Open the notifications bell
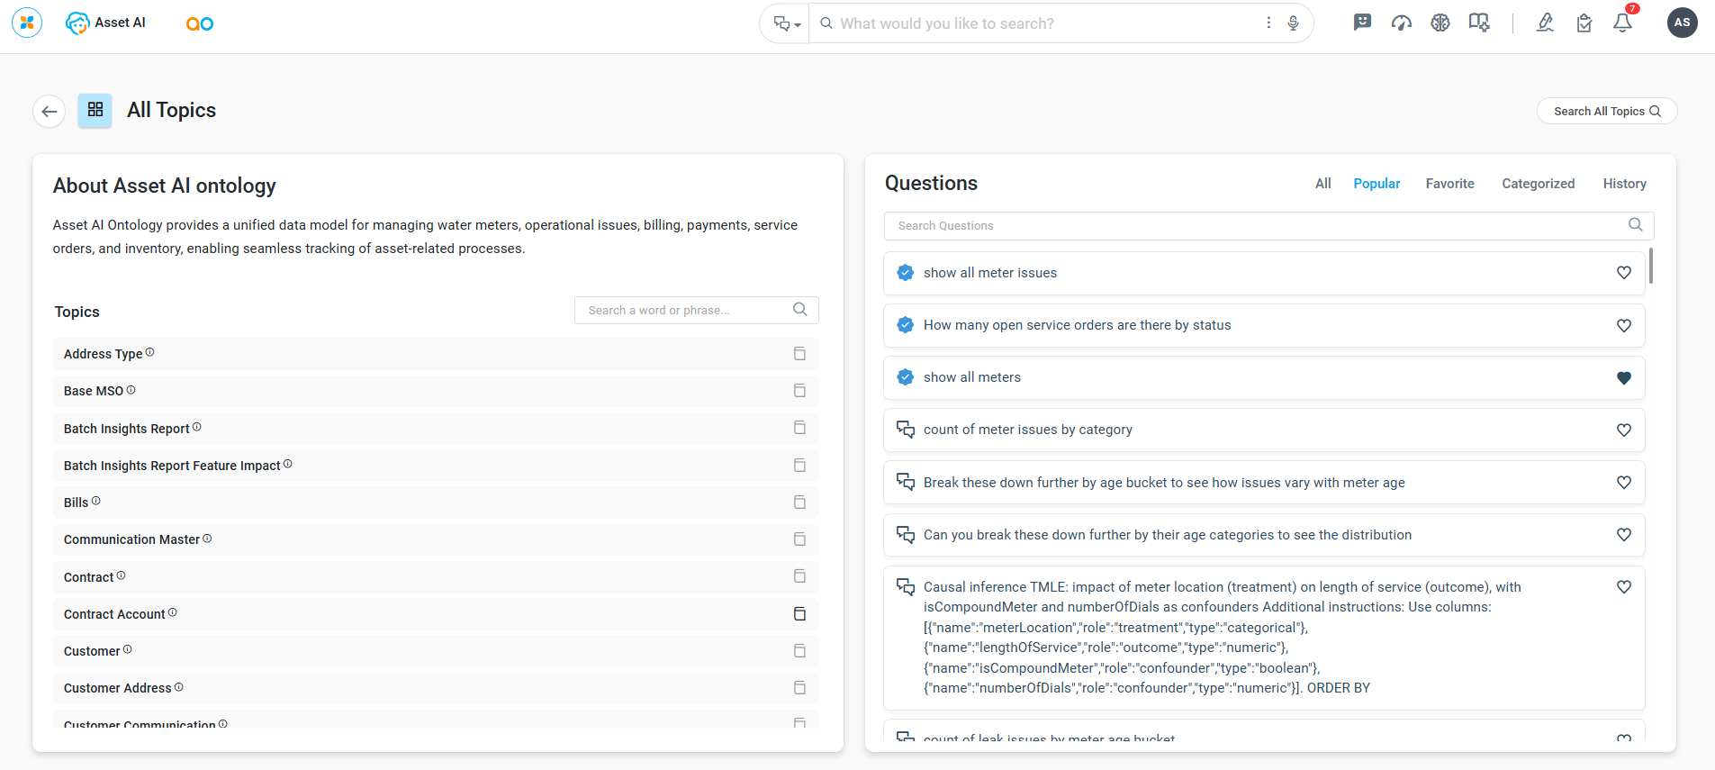This screenshot has width=1715, height=770. click(1623, 23)
